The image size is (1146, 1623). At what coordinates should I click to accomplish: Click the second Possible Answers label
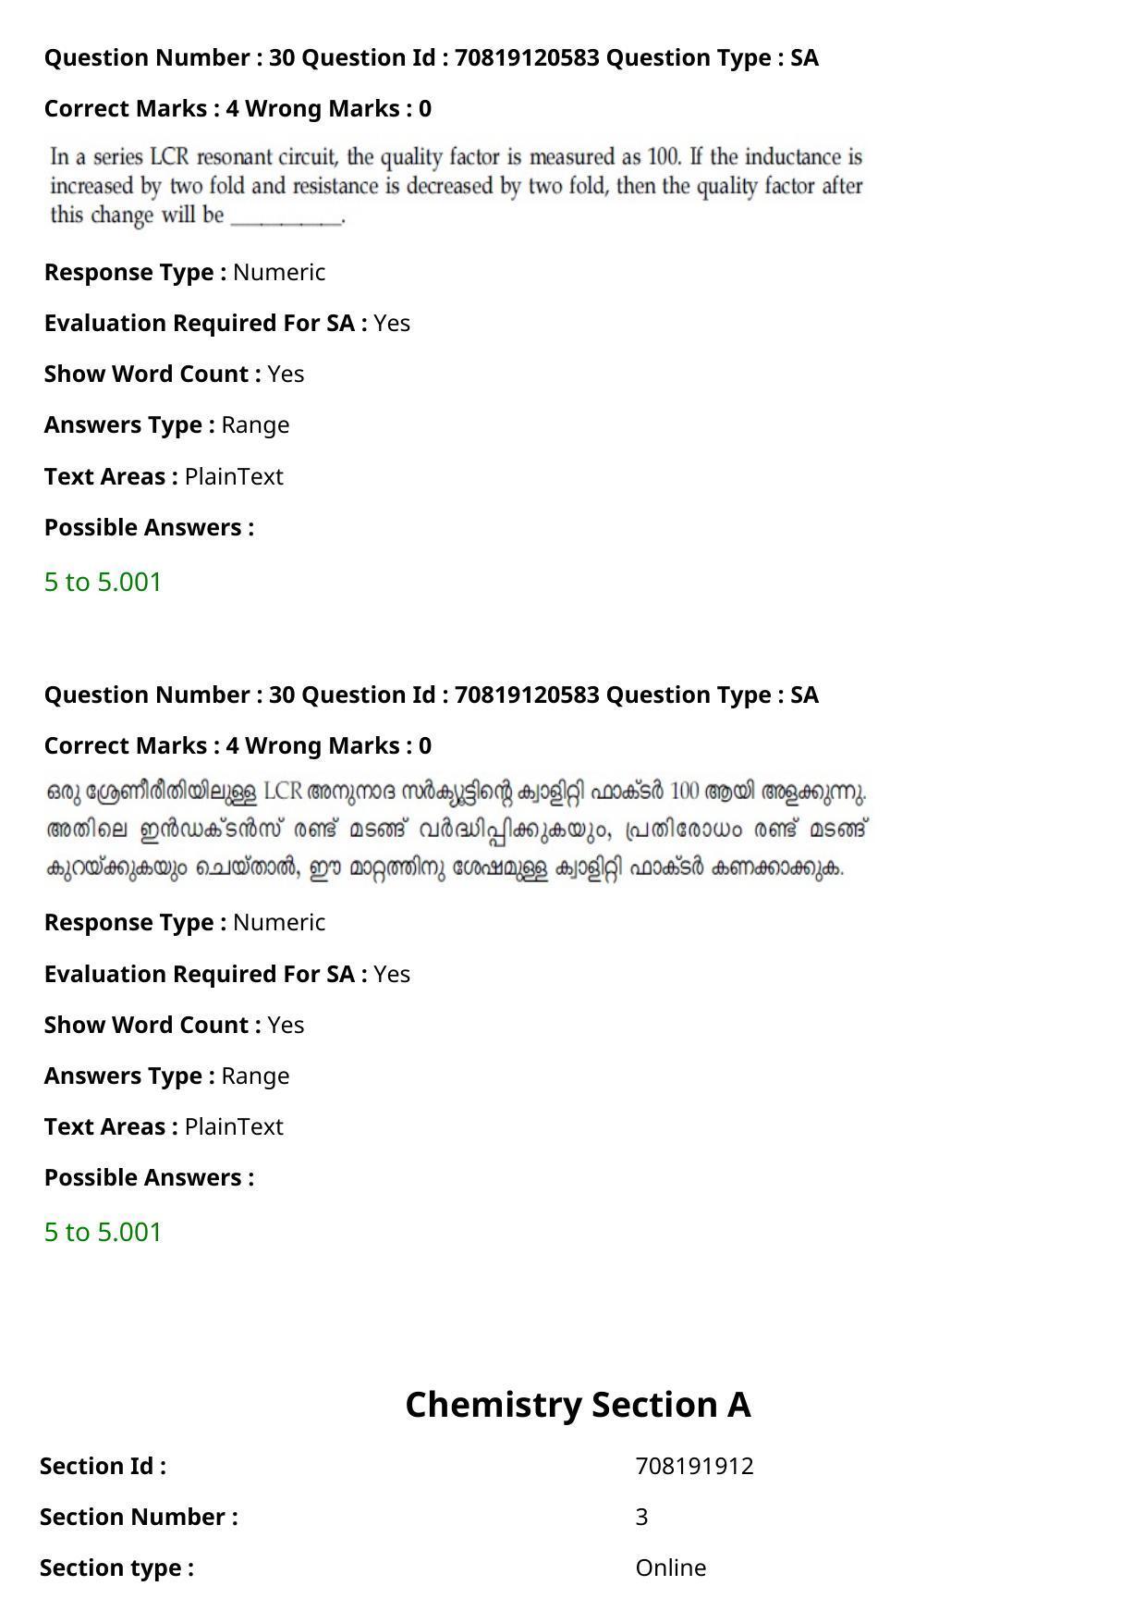tap(149, 1177)
